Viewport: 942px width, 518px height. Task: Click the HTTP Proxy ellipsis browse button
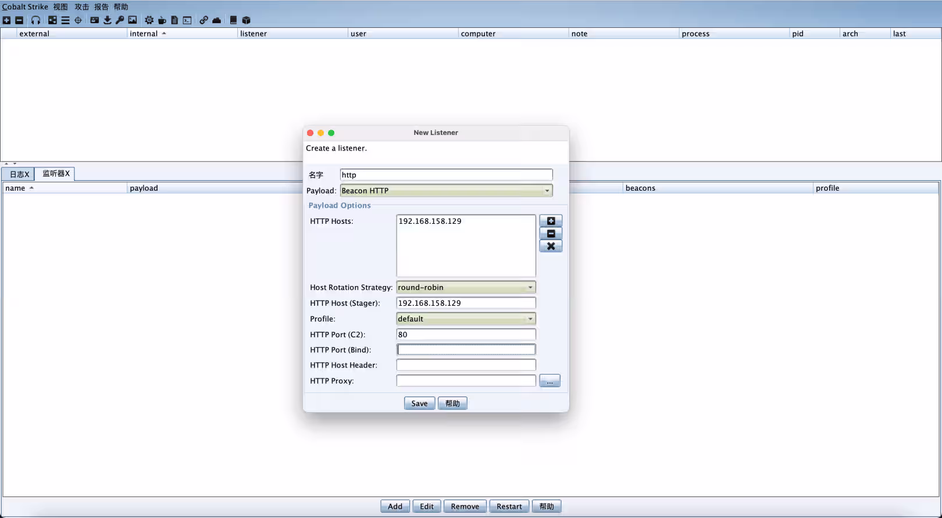(x=549, y=381)
